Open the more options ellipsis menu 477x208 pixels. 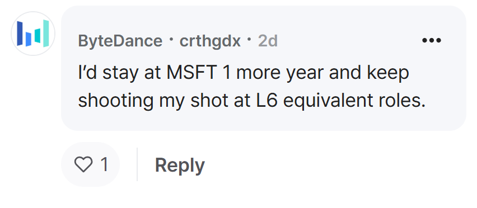click(431, 40)
